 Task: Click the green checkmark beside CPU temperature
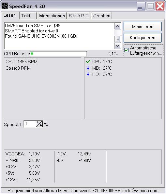[88, 62]
